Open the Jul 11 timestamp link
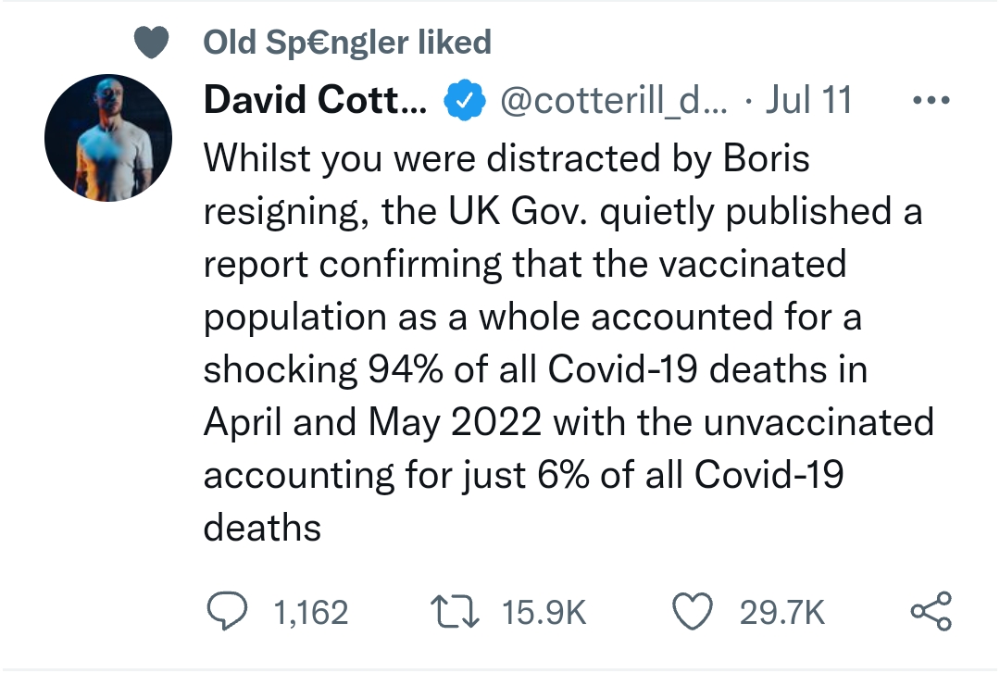Viewport: 1000px width, 673px height. [808, 100]
